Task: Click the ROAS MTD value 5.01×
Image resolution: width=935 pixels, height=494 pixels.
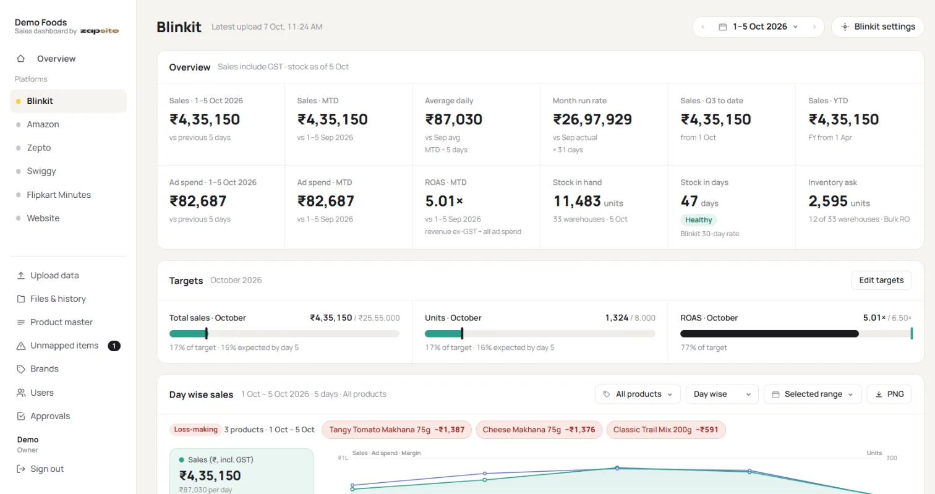Action: click(444, 201)
